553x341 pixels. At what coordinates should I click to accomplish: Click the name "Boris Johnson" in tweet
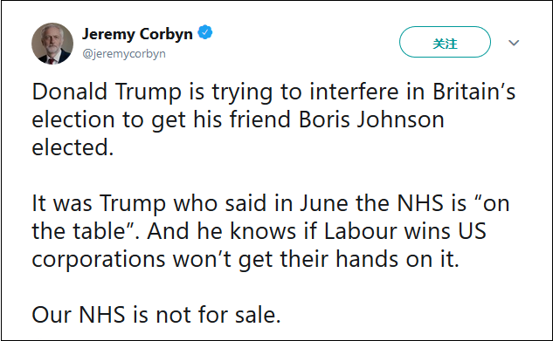click(x=371, y=119)
